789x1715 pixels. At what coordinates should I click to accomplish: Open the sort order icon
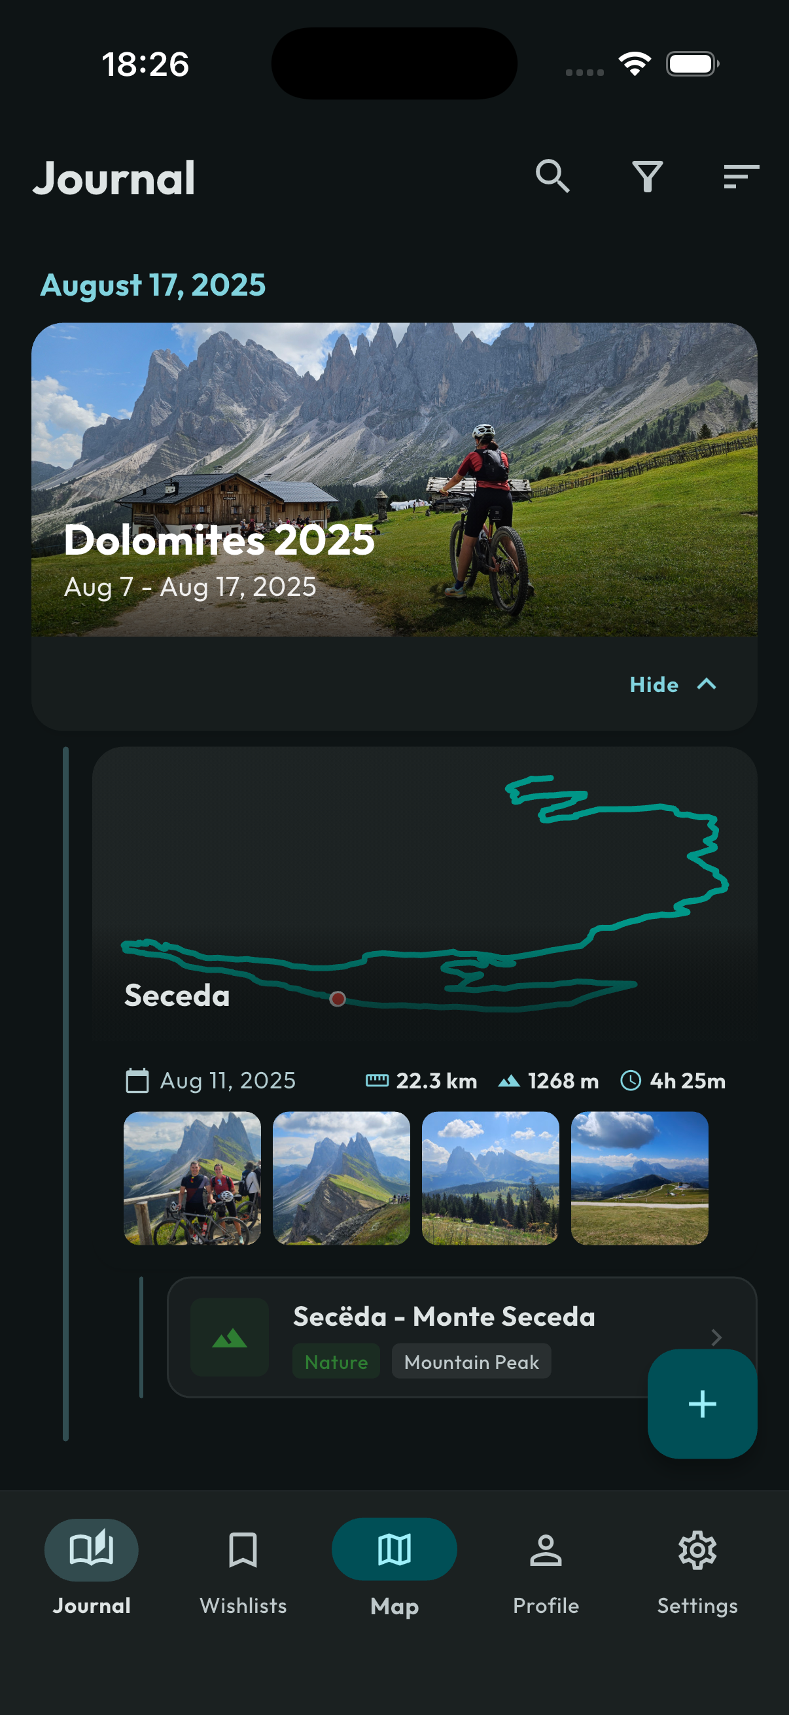[741, 177]
